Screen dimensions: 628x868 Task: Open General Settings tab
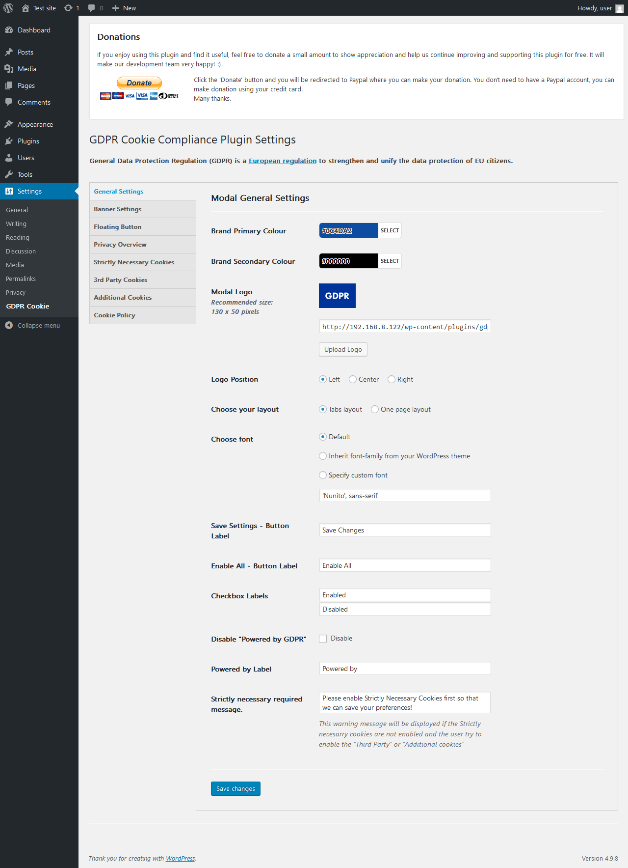click(143, 192)
